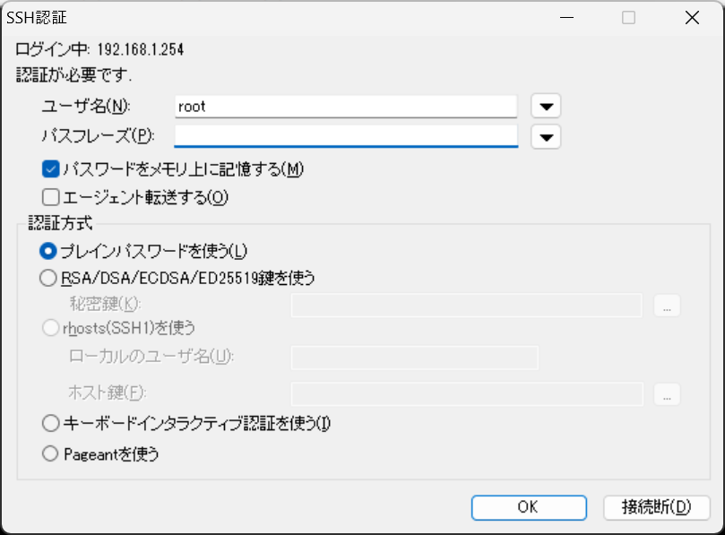Select keyboard interactive authentication
725x535 pixels.
click(x=50, y=422)
